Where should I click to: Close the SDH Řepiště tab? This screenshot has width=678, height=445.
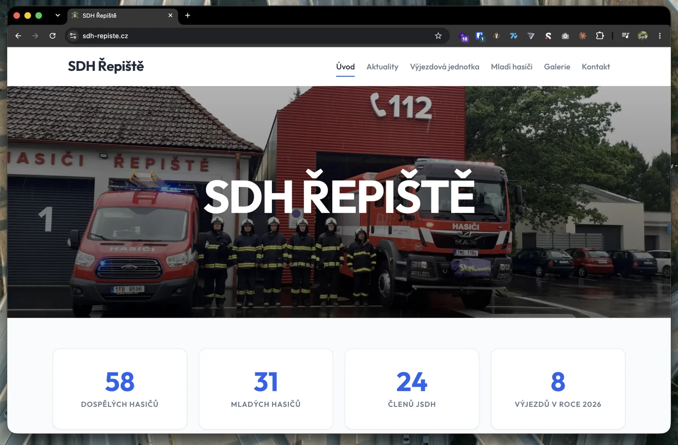click(170, 15)
